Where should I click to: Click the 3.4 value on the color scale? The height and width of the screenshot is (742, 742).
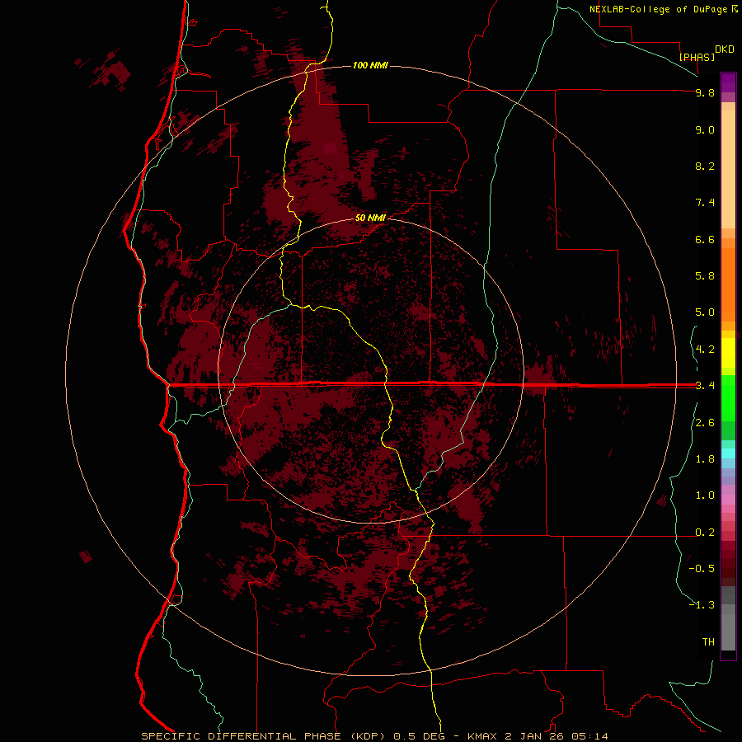pyautogui.click(x=705, y=386)
